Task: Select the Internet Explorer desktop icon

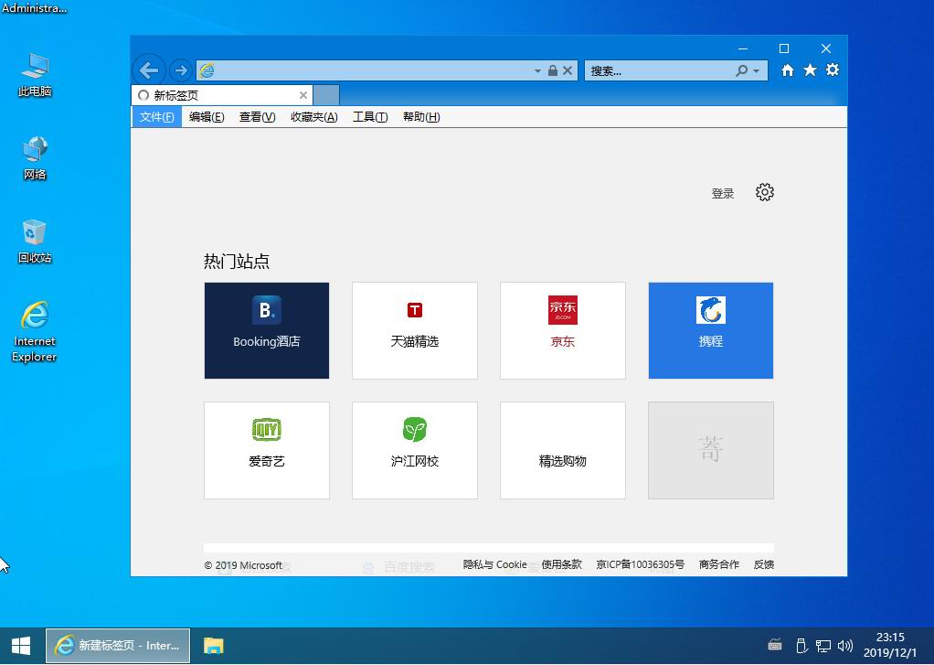Action: click(35, 332)
